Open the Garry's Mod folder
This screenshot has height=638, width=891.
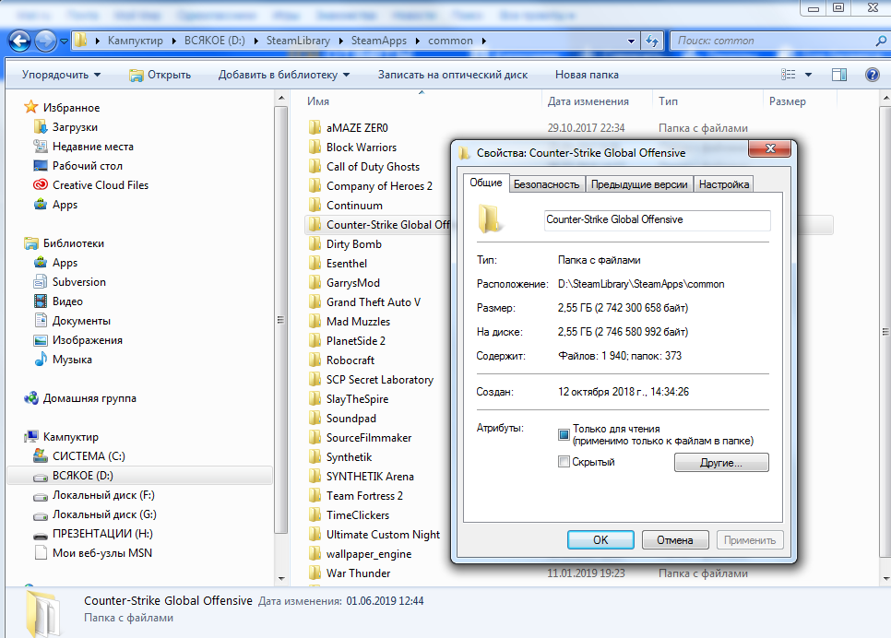[352, 283]
